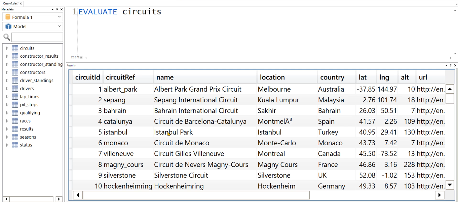The width and height of the screenshot is (458, 202).
Task: Click the constructors table icon
Action: tap(15, 72)
